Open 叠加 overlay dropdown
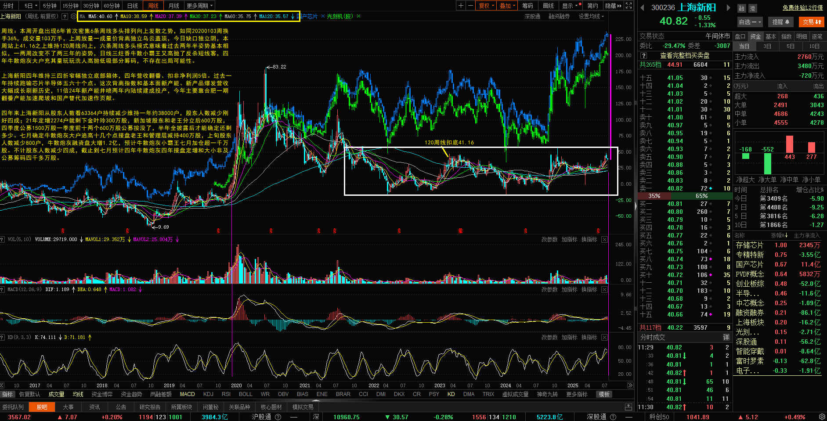Screen dimensions: 827x421 click(507, 6)
